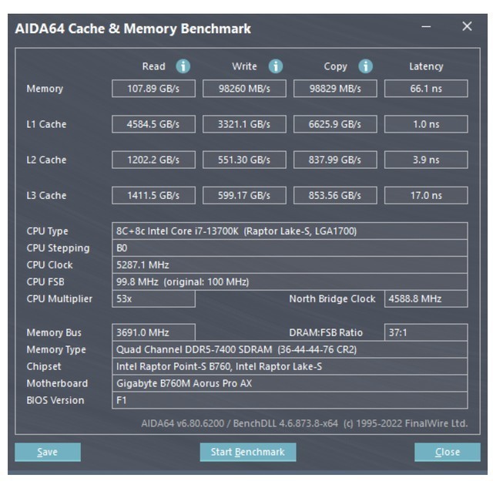The image size is (493, 485).
Task: Click the window title AIDA64 Cache & Memory Benchmark
Action: click(132, 29)
